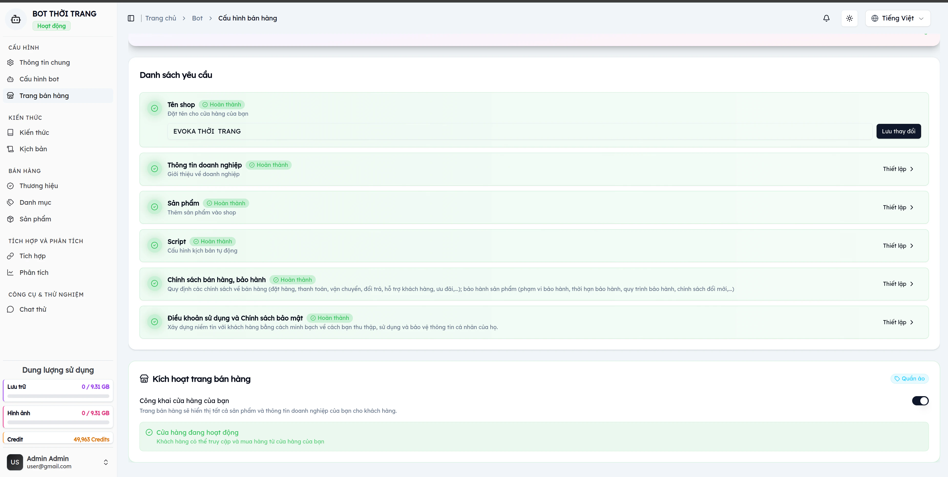The width and height of the screenshot is (948, 477).
Task: Toggle light/dark theme sun icon
Action: 849,18
